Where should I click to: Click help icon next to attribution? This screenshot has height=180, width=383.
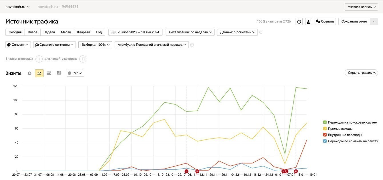click(x=192, y=45)
